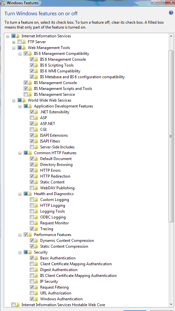Viewport: 175px width, 311px height.
Task: Enable the ASP checkbox
Action: pos(32,118)
